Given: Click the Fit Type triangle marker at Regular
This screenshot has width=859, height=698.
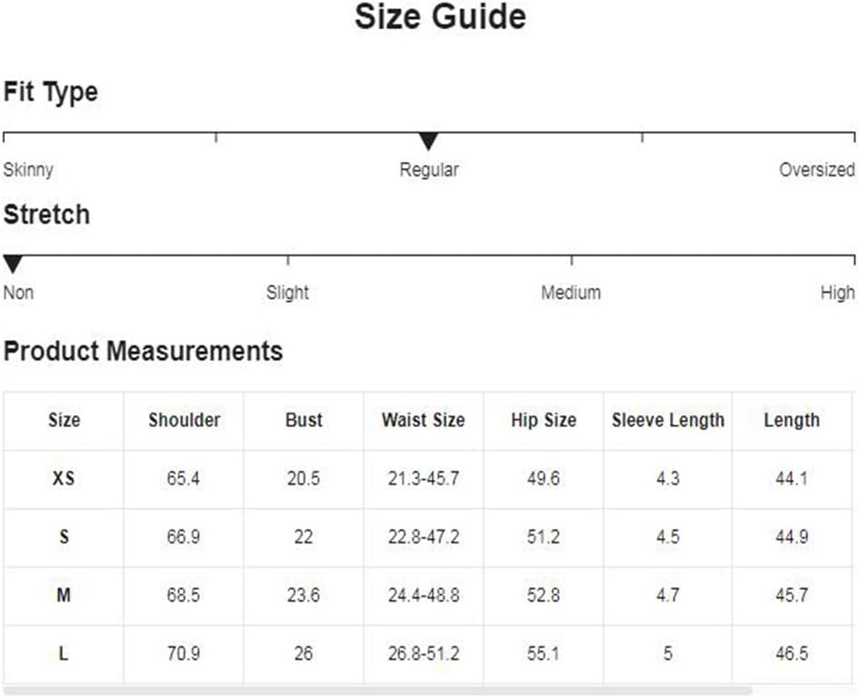Looking at the screenshot, I should click(x=428, y=141).
